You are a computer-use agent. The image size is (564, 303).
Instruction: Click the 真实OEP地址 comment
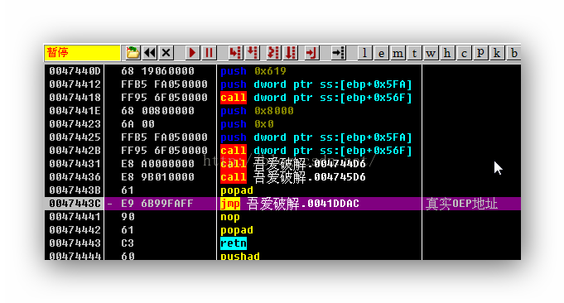[x=461, y=204]
